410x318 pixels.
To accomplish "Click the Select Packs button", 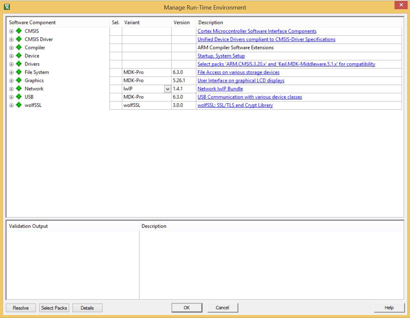I will [54, 308].
